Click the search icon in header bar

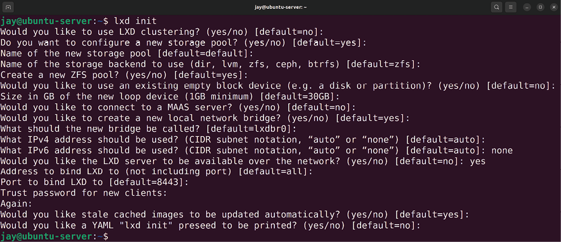point(497,7)
